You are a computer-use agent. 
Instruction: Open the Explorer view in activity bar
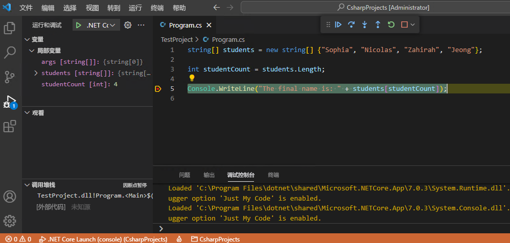coord(10,28)
